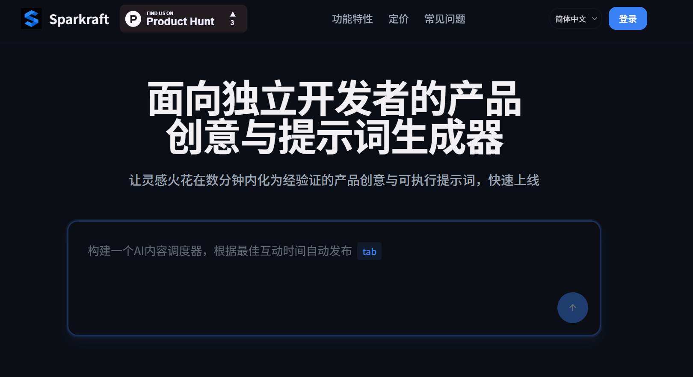
Task: Click the placeholder text 构建一个AI内容调度器
Action: 145,251
